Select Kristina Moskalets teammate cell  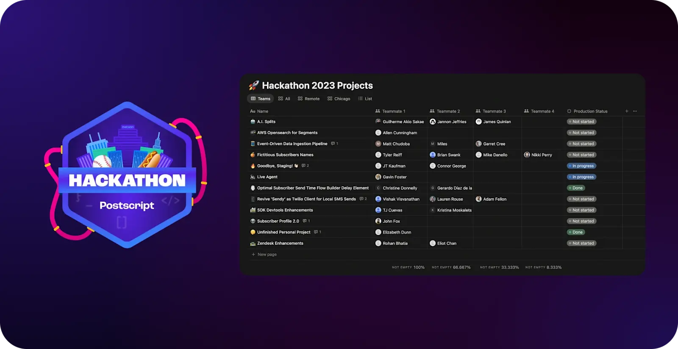(450, 210)
